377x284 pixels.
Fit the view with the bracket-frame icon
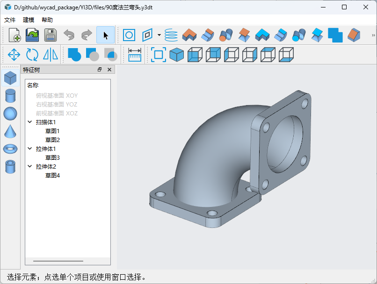[159, 55]
